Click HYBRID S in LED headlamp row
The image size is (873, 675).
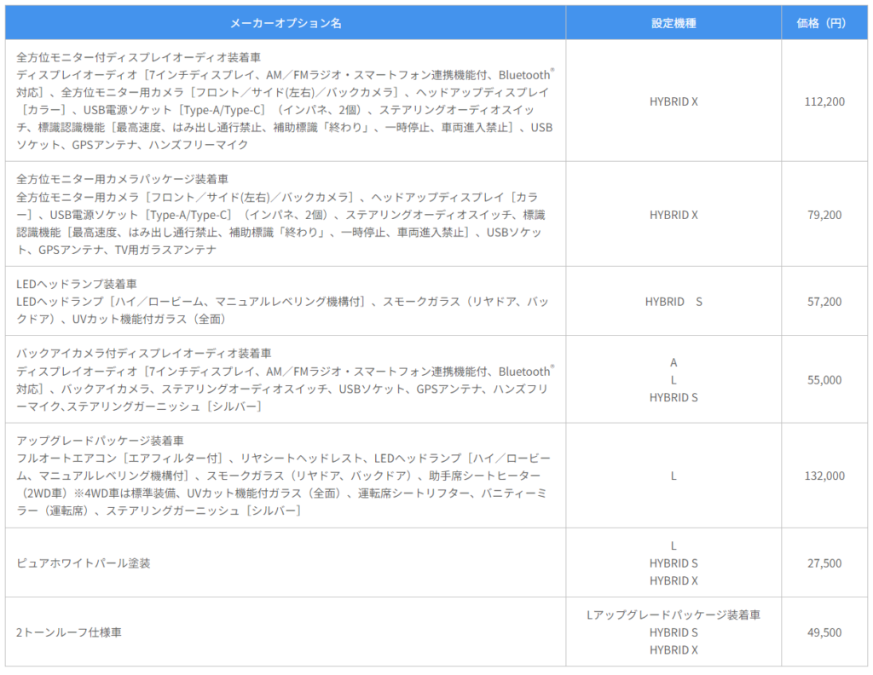[x=673, y=302]
